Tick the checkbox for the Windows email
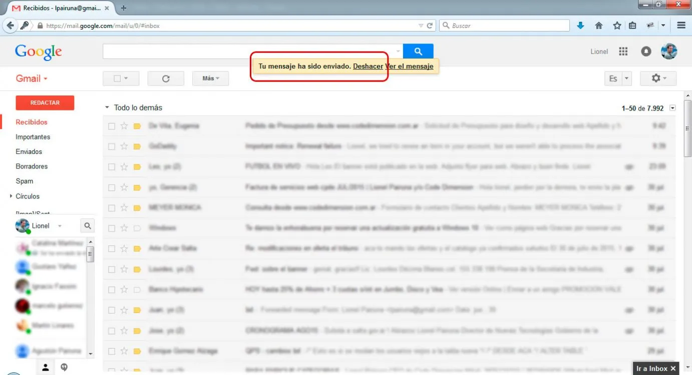The height and width of the screenshot is (375, 692). 112,228
